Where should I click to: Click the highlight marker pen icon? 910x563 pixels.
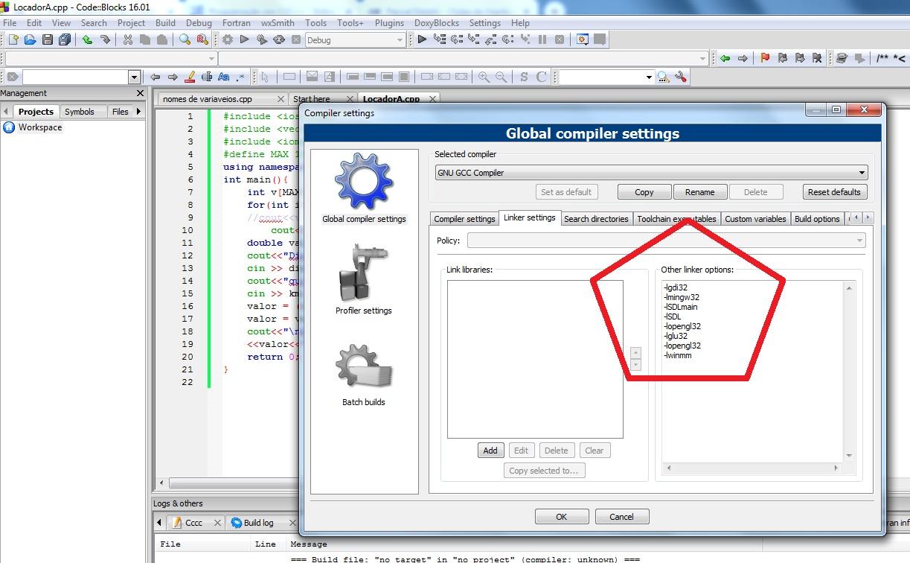[x=190, y=77]
